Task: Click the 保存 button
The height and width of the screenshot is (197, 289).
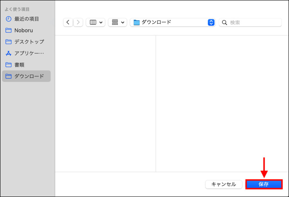Action: [x=264, y=184]
